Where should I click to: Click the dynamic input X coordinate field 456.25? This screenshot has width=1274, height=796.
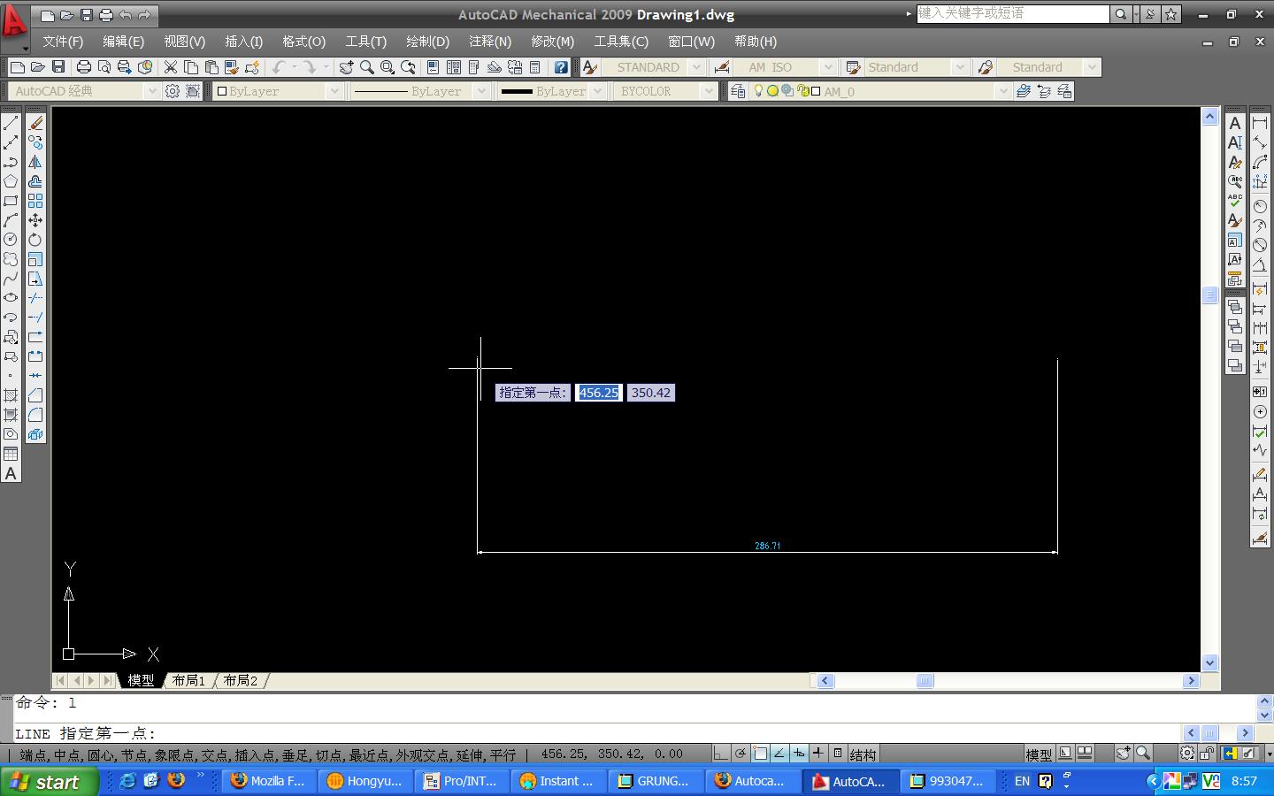coord(599,393)
